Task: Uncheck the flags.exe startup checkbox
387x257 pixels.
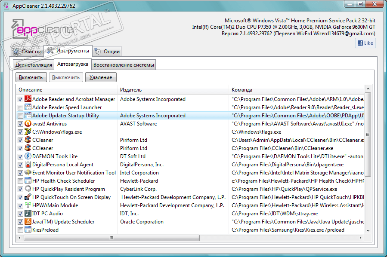Action: (x=21, y=132)
